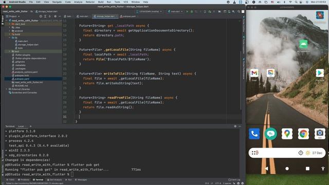The image size is (329, 185).
Task: Open Play Store on the emulator home screen
Action: (x=320, y=73)
